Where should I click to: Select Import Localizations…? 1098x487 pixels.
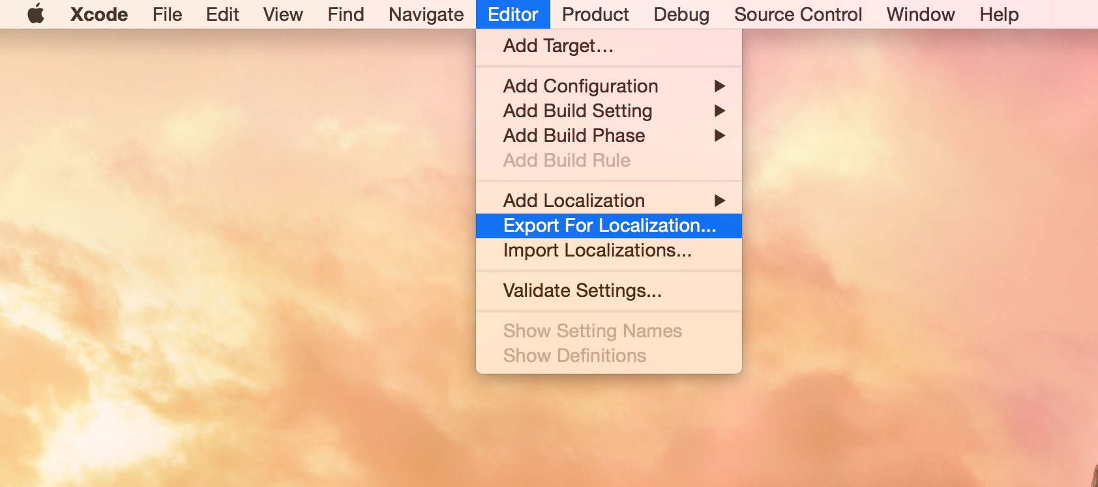click(609, 250)
